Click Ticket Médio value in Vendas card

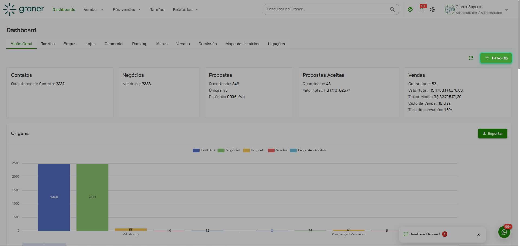click(x=447, y=97)
